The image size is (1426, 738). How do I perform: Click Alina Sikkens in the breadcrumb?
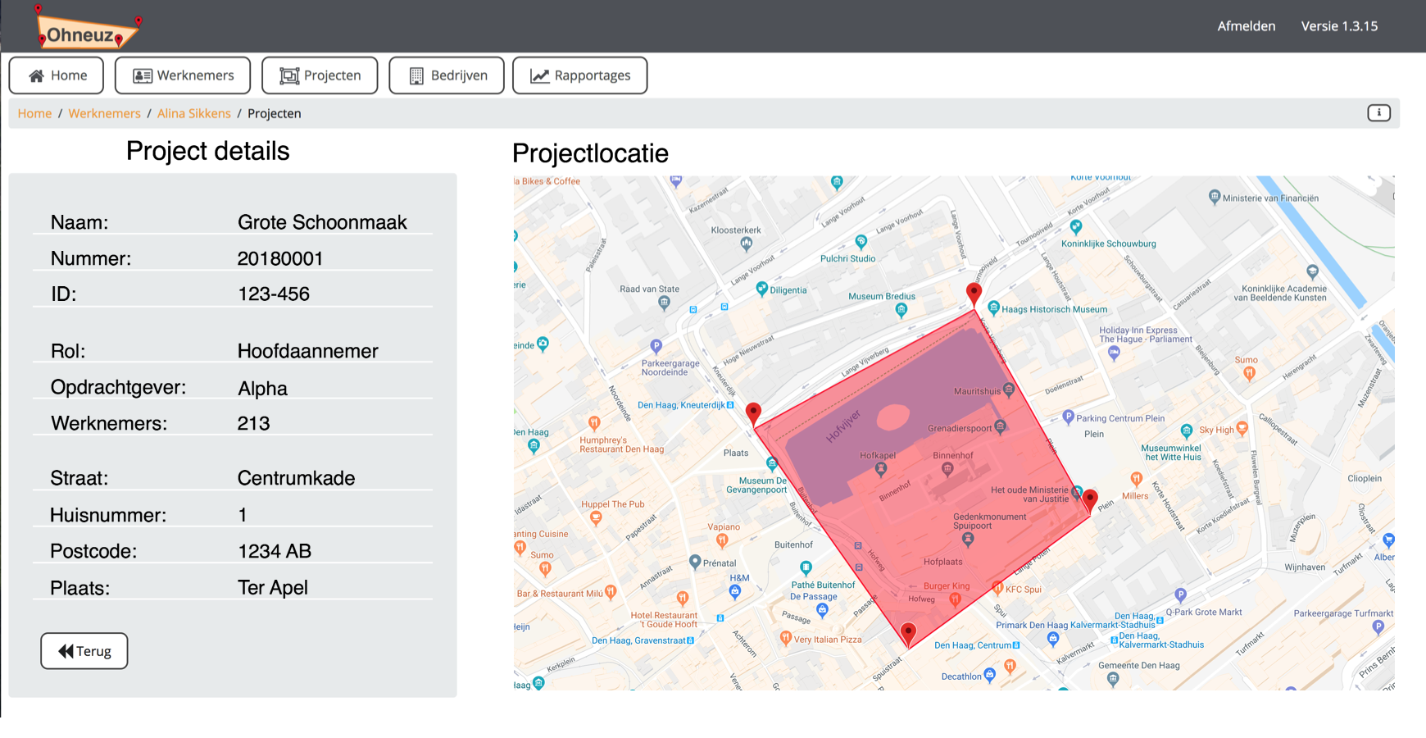click(x=193, y=113)
